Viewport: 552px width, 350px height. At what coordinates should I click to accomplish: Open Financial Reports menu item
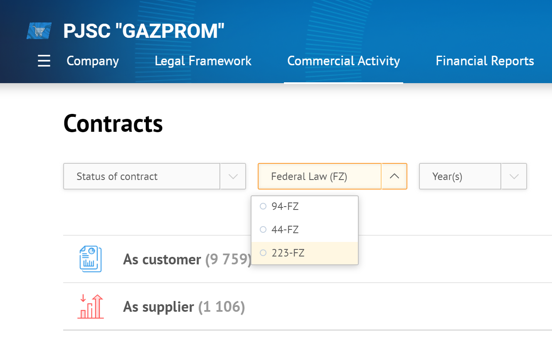point(485,61)
